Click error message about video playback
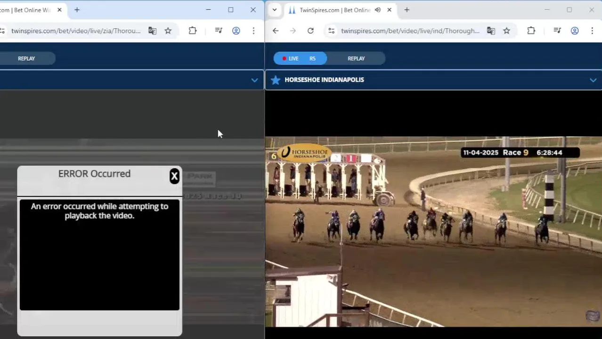This screenshot has height=339, width=602. tap(99, 211)
